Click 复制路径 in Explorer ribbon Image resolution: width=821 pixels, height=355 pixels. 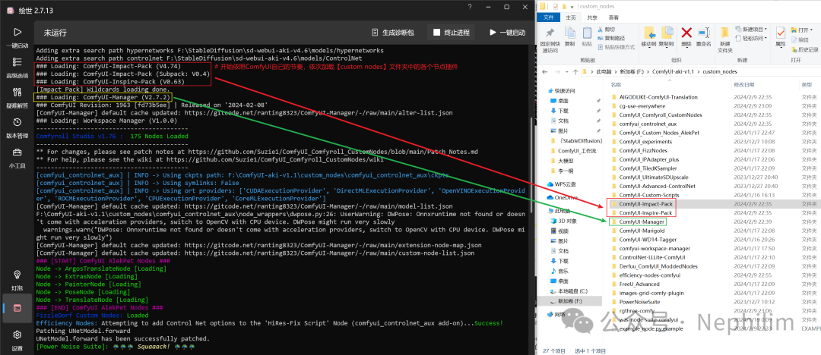tap(610, 38)
